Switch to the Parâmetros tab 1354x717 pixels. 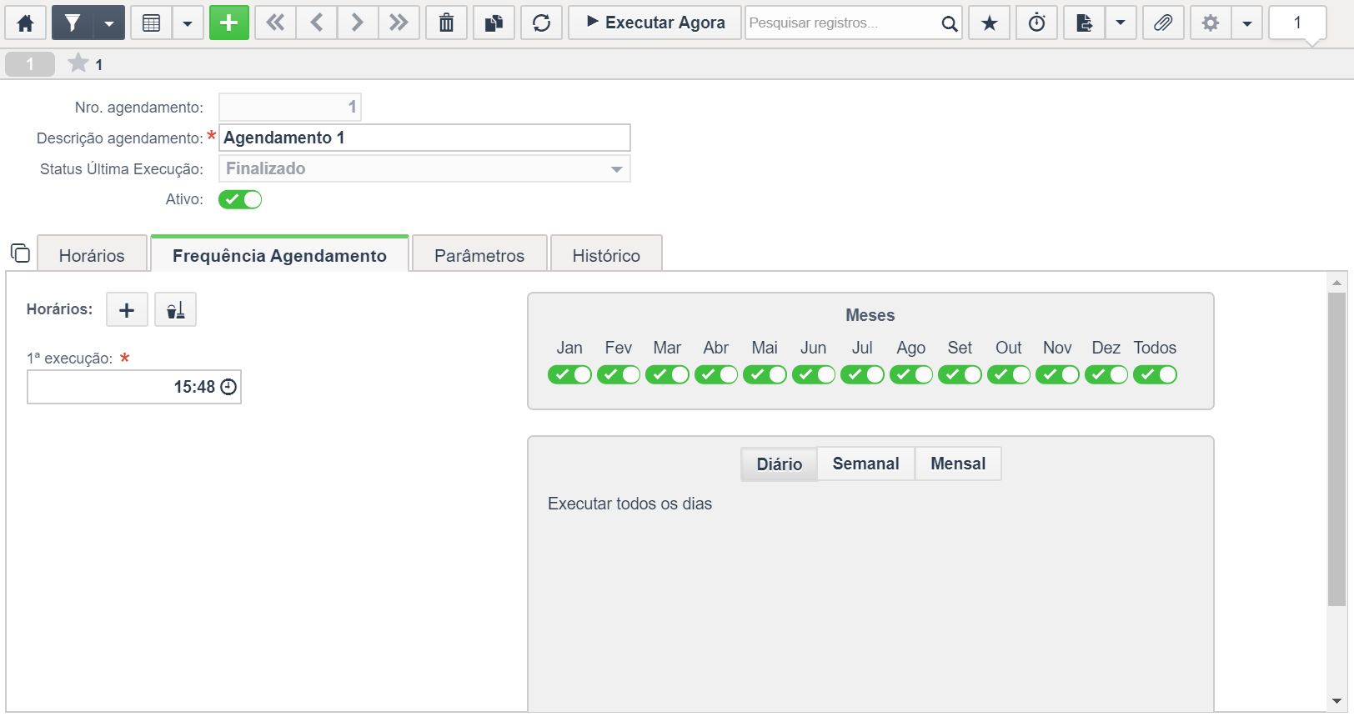pos(479,255)
